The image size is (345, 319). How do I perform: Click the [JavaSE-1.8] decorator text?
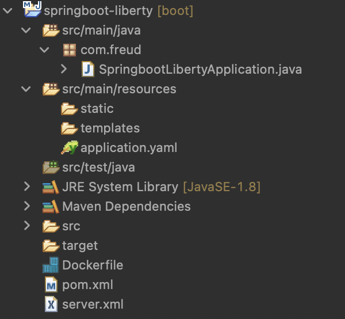pos(222,187)
